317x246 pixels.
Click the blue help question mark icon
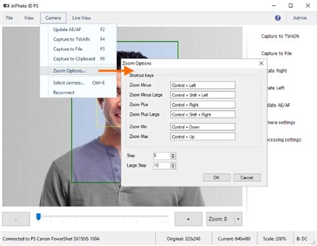pyautogui.click(x=278, y=18)
